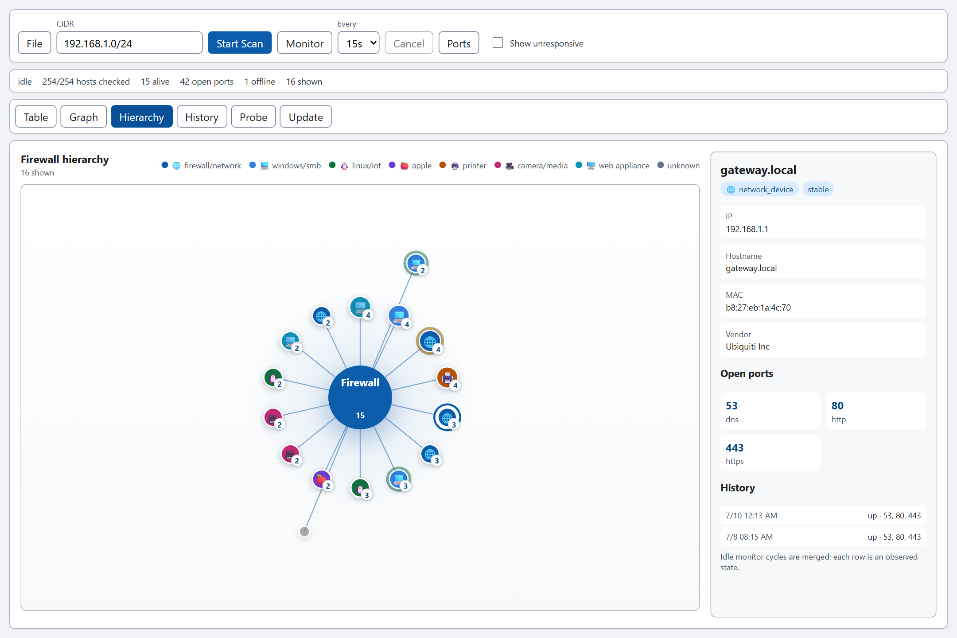957x638 pixels.
Task: Select the small grey offline unknown node
Action: [304, 531]
